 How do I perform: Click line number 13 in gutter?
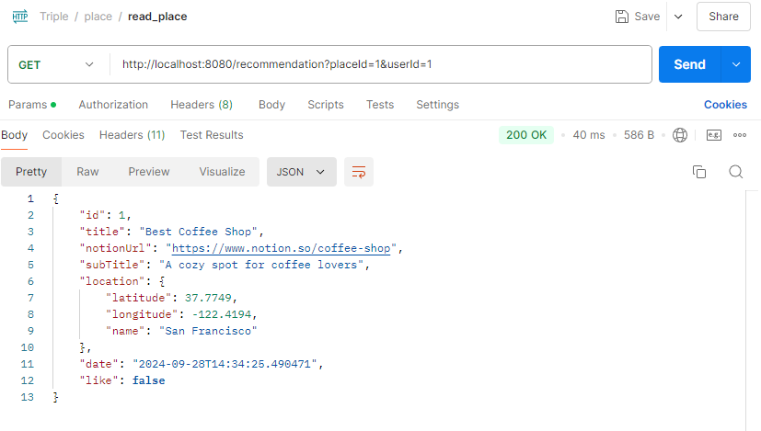[28, 397]
